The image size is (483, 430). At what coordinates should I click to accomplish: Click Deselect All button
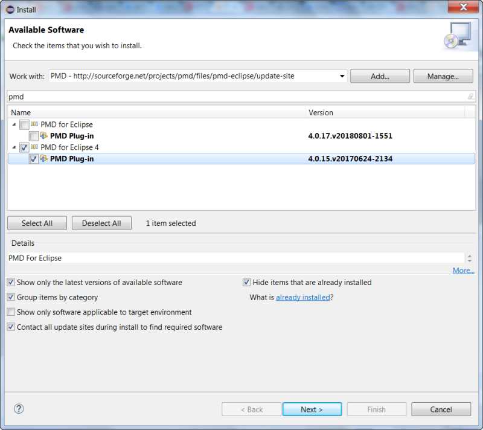click(x=101, y=223)
